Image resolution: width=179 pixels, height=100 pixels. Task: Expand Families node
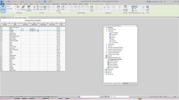click(x=105, y=71)
